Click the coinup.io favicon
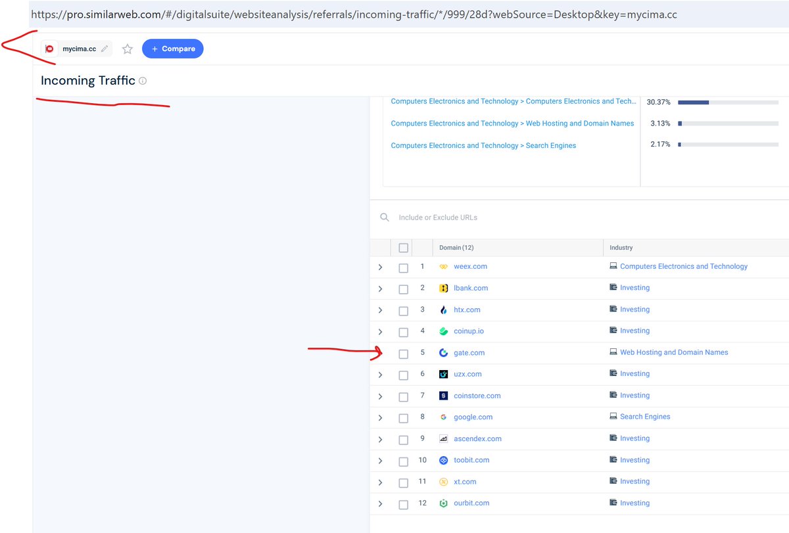 pyautogui.click(x=443, y=331)
